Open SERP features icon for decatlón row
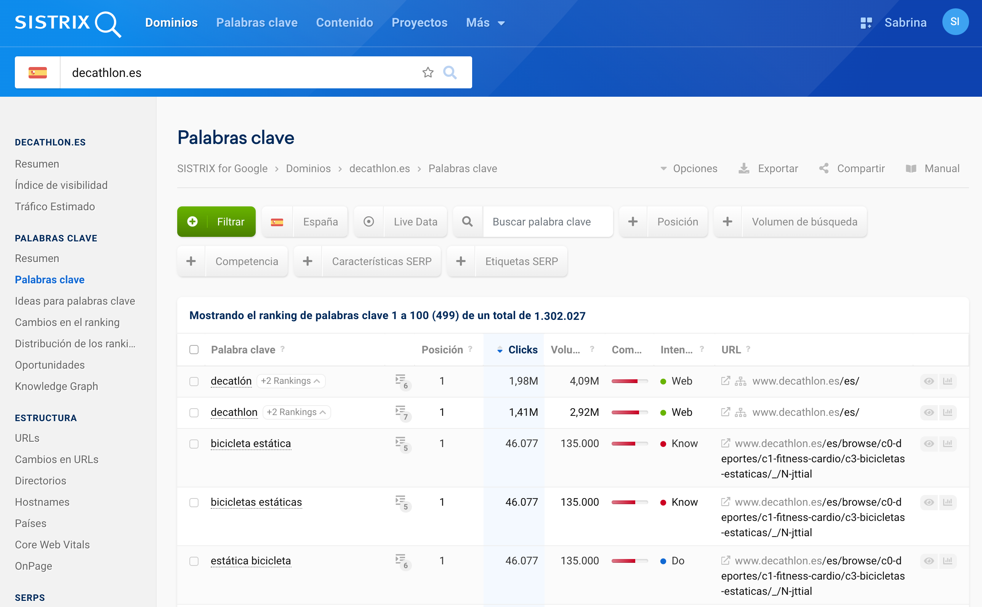982x607 pixels. tap(401, 380)
